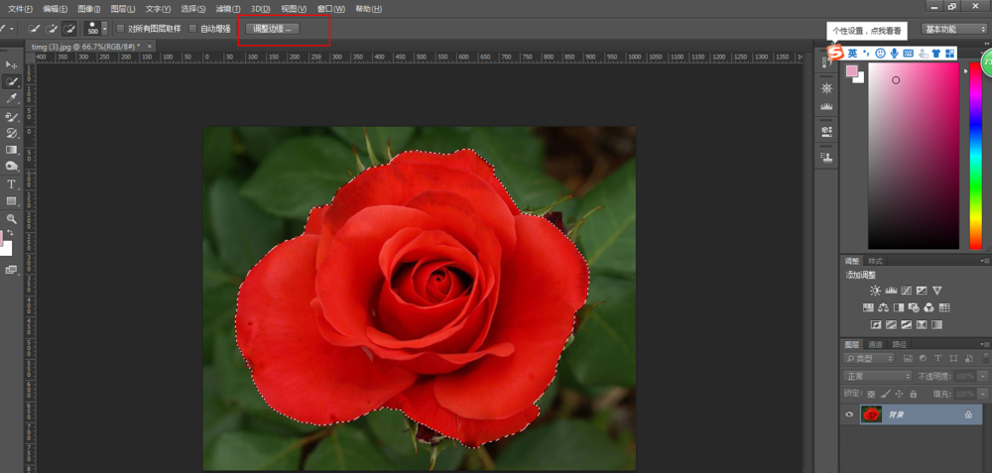The height and width of the screenshot is (473, 992).
Task: Enable 'Auto-Enhance' (自动增强) checkbox
Action: [192, 29]
